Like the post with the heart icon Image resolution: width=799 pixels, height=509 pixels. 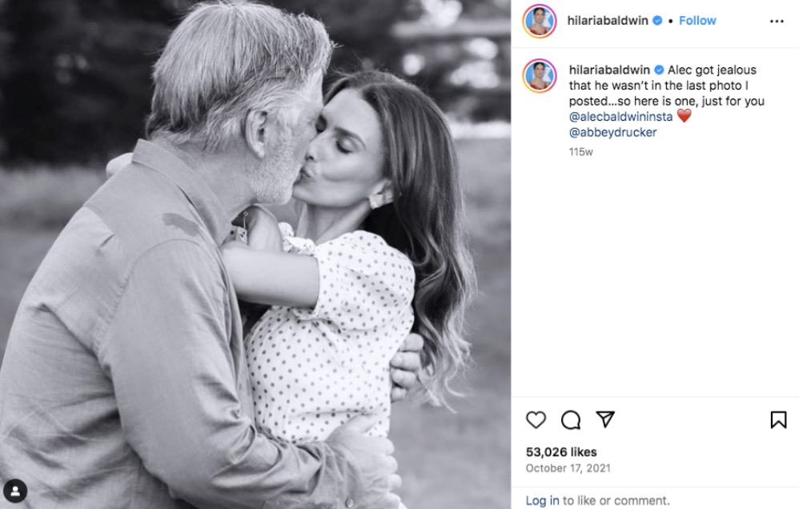(536, 419)
